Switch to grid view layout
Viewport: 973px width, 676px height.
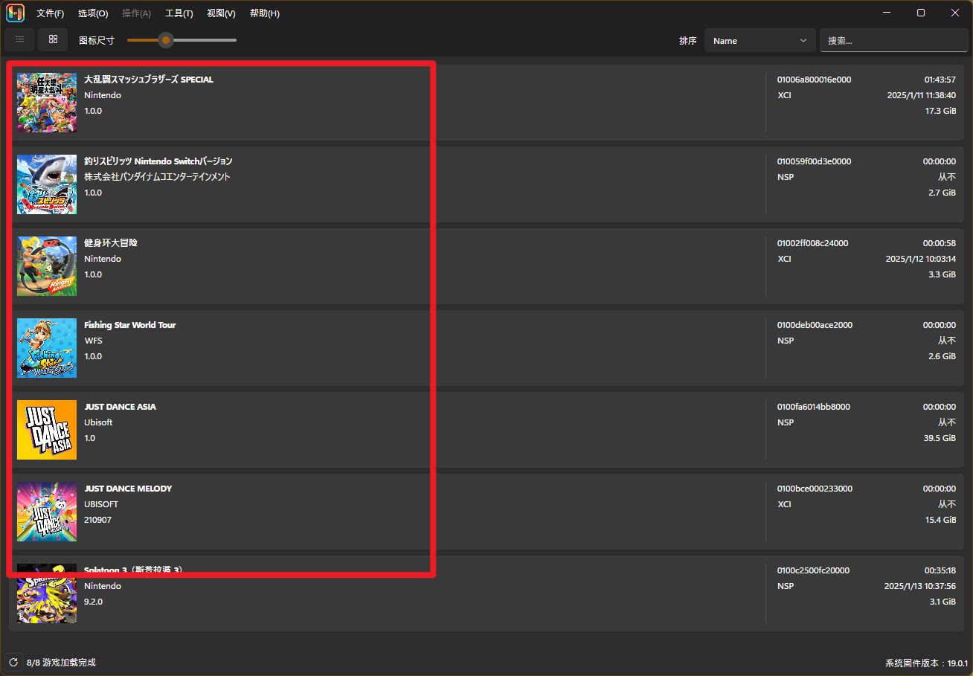[53, 39]
